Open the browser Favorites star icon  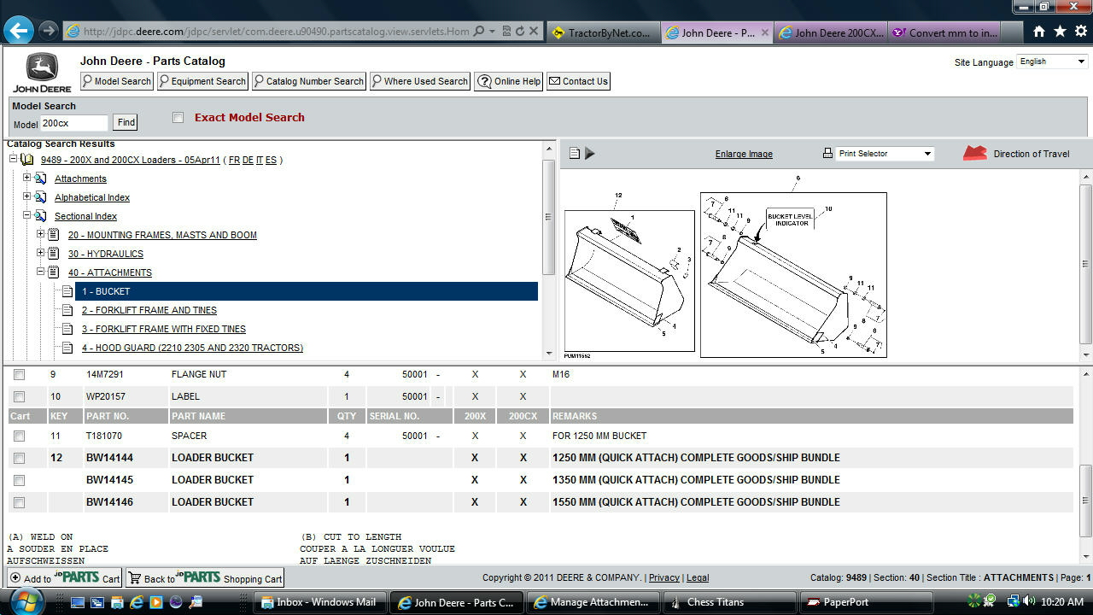1060,32
